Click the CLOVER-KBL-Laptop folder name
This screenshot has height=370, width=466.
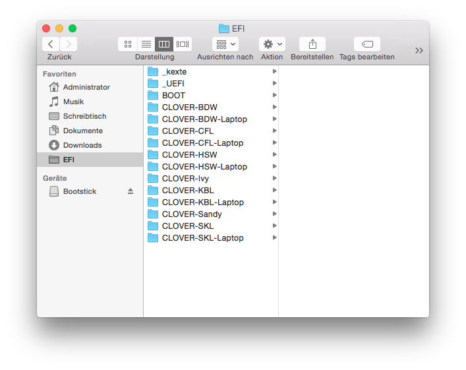203,202
